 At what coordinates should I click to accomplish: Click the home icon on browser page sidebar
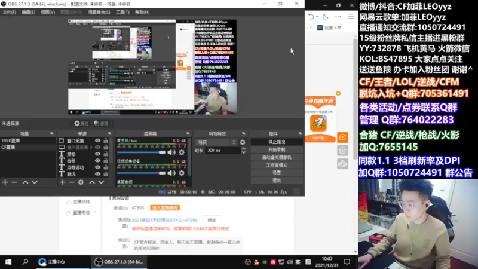tap(342, 151)
